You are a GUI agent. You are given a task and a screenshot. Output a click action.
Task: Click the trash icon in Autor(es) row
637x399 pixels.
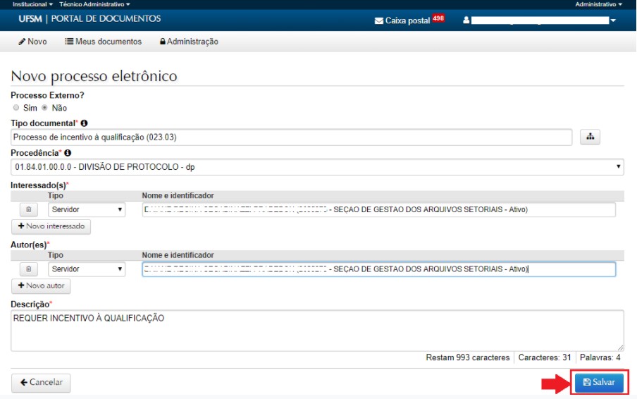[x=28, y=269]
